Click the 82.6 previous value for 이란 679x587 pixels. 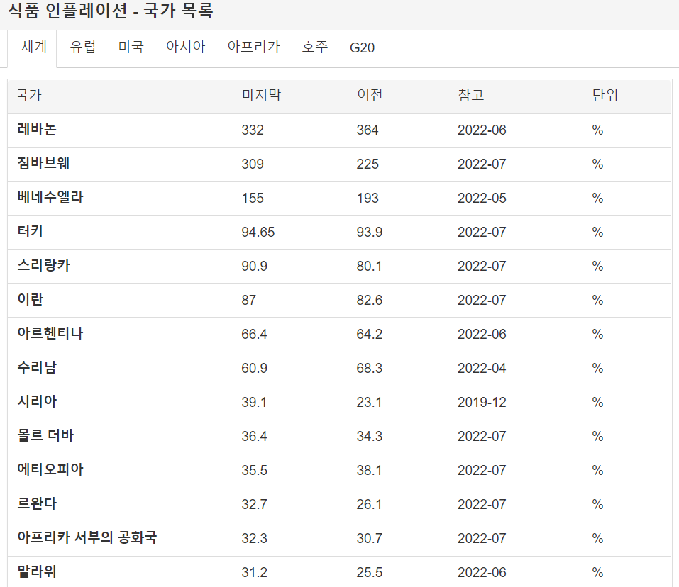pyautogui.click(x=370, y=300)
